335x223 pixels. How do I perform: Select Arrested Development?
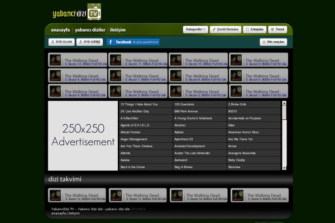pyautogui.click(x=200, y=146)
